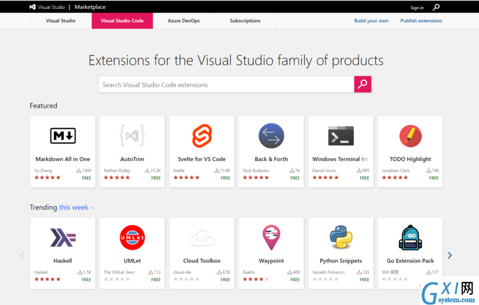Image resolution: width=479 pixels, height=305 pixels.
Task: Click FREE label on Back & Forth card
Action: click(295, 178)
